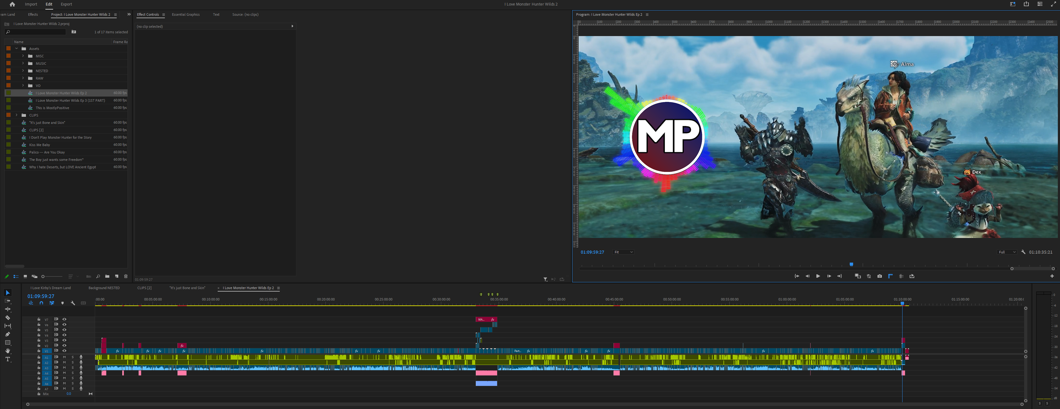This screenshot has height=409, width=1060.
Task: Click the Export share icon in Program Monitor
Action: click(x=912, y=276)
